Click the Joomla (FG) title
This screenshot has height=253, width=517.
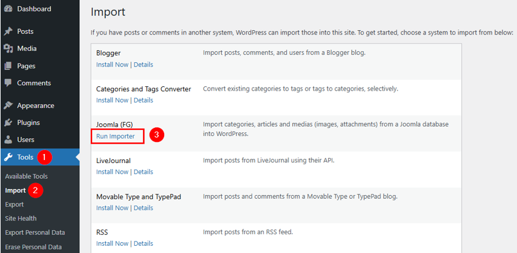pos(114,125)
